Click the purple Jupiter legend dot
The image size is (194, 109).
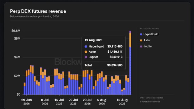coord(141,47)
